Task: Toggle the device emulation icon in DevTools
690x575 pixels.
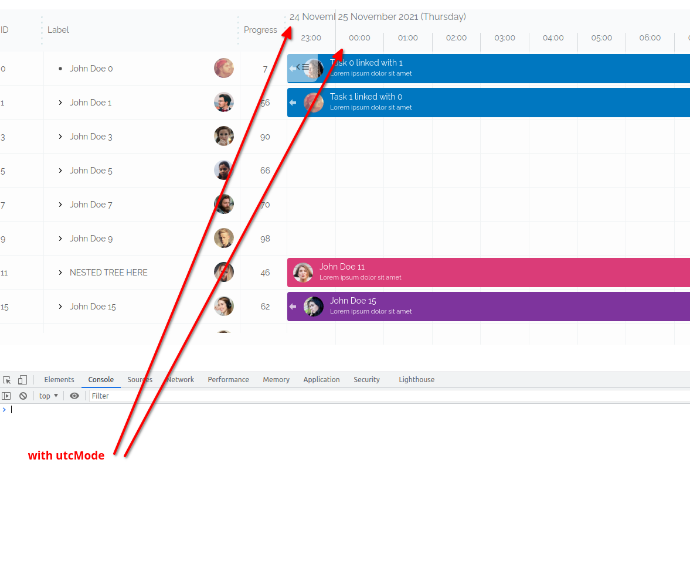Action: pos(22,379)
